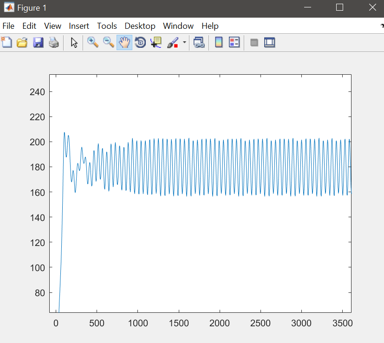
Task: Save the figure with the floppy disk icon
Action: pyautogui.click(x=38, y=43)
